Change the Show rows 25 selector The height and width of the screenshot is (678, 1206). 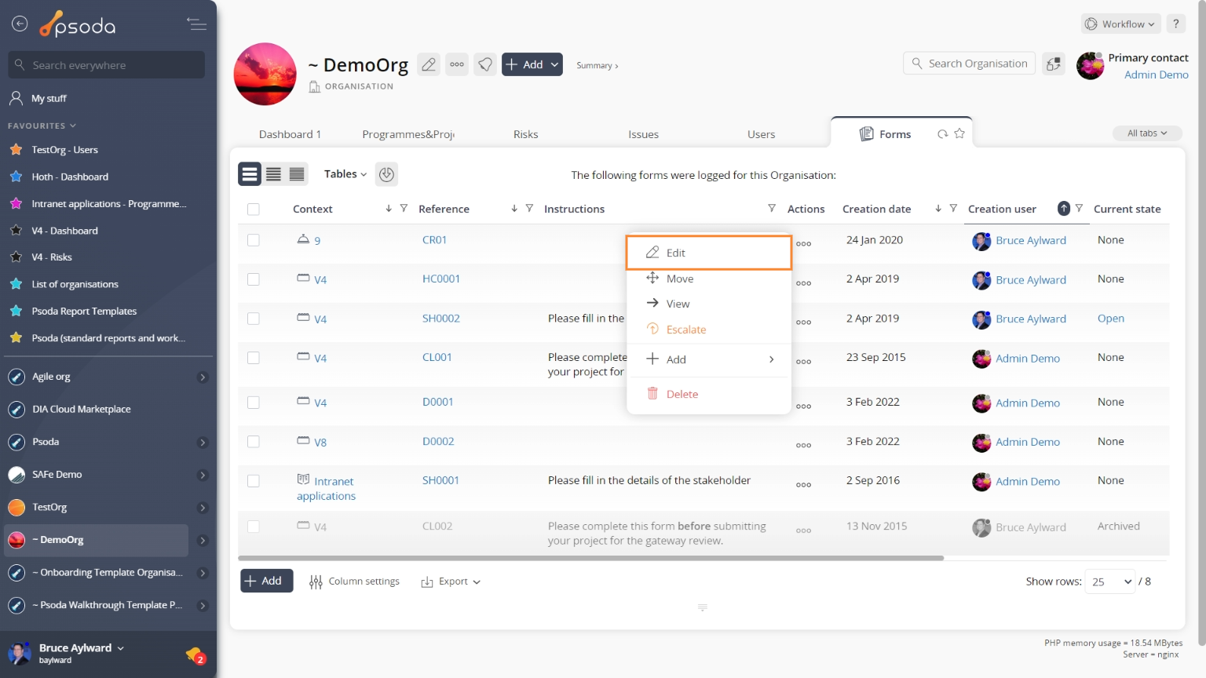point(1110,581)
